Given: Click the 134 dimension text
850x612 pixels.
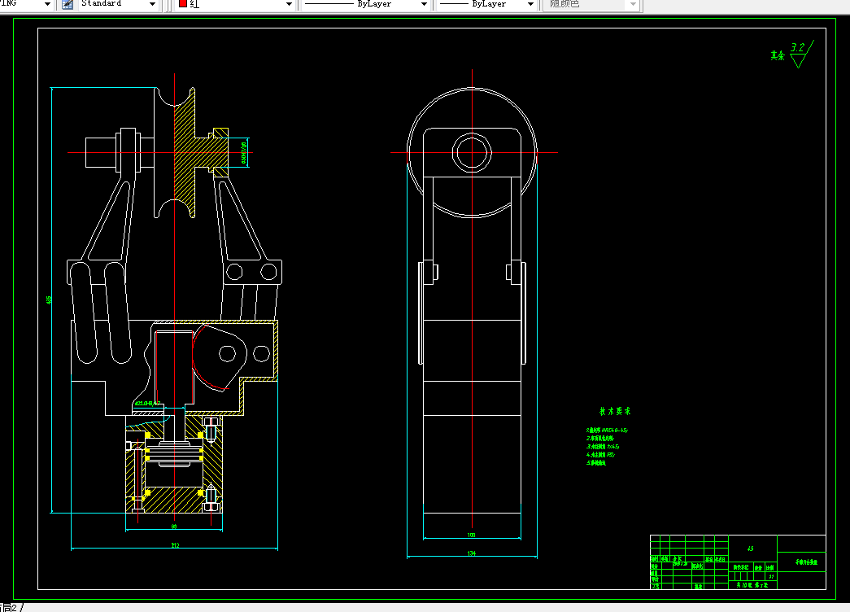Looking at the screenshot, I should [472, 553].
